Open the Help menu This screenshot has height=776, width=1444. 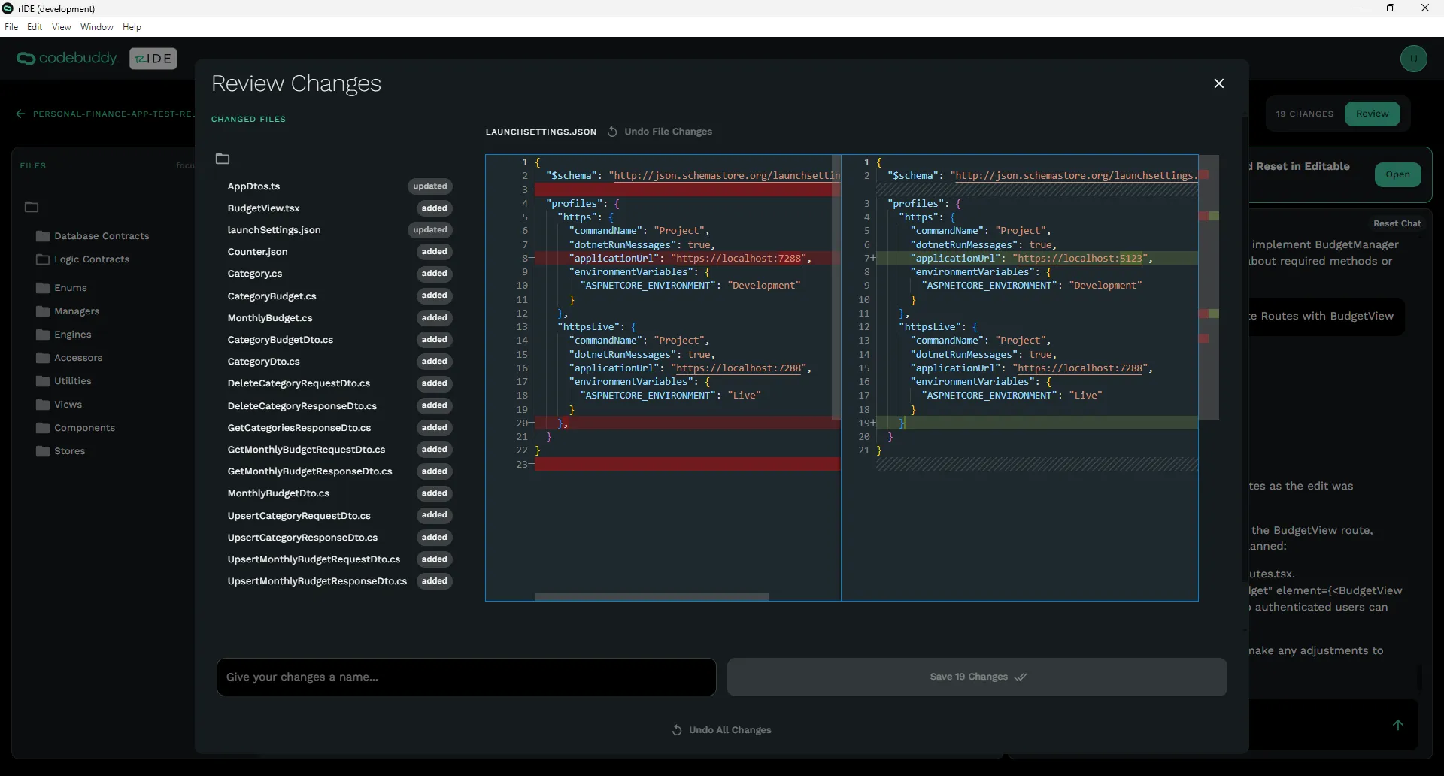[132, 27]
